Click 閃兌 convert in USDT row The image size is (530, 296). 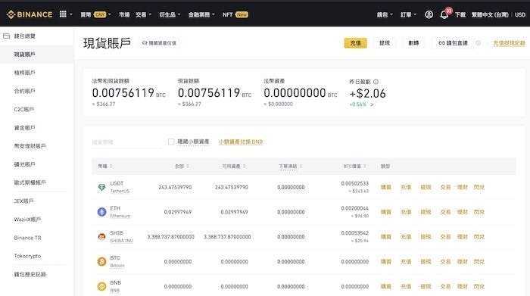coord(479,187)
